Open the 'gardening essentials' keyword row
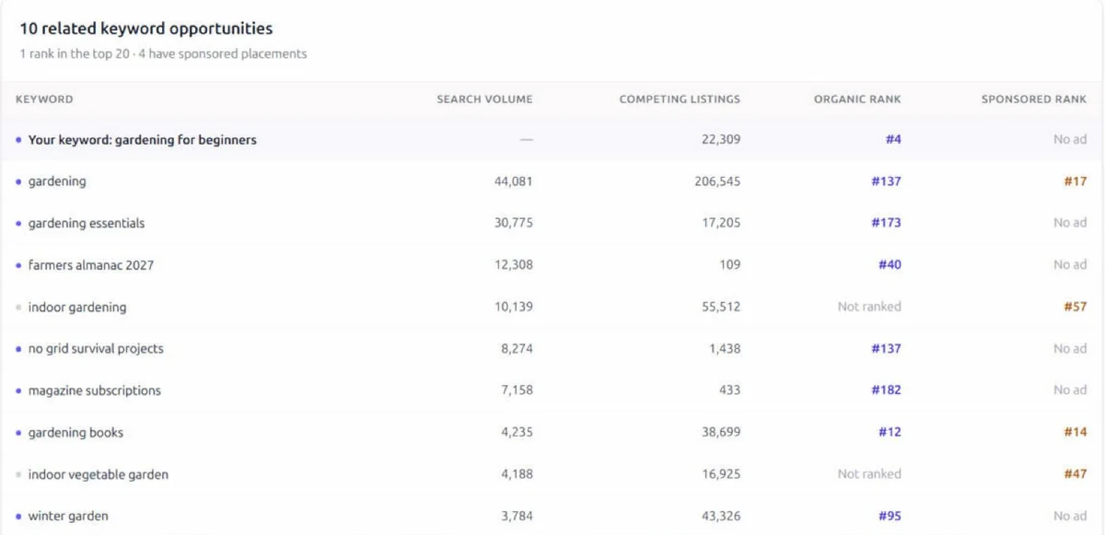 (552, 224)
